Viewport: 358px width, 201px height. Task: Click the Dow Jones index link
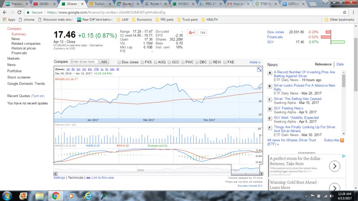point(275,32)
